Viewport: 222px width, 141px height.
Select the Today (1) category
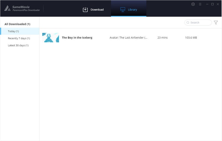point(20,31)
